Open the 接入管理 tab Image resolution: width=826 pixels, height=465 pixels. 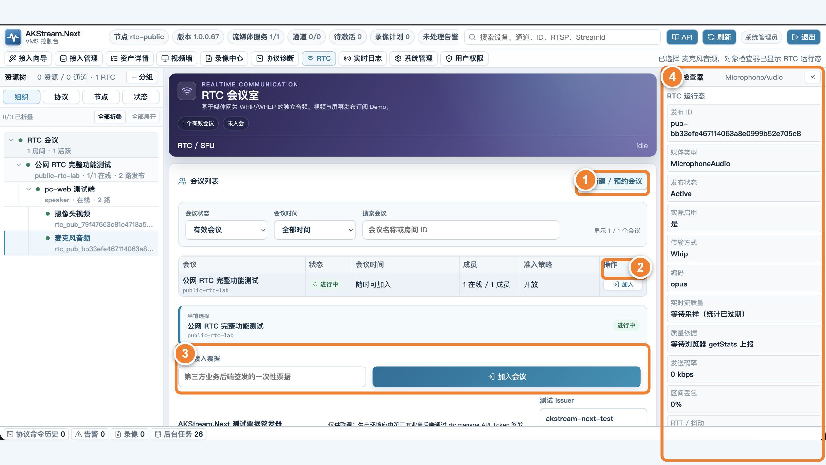tap(79, 58)
